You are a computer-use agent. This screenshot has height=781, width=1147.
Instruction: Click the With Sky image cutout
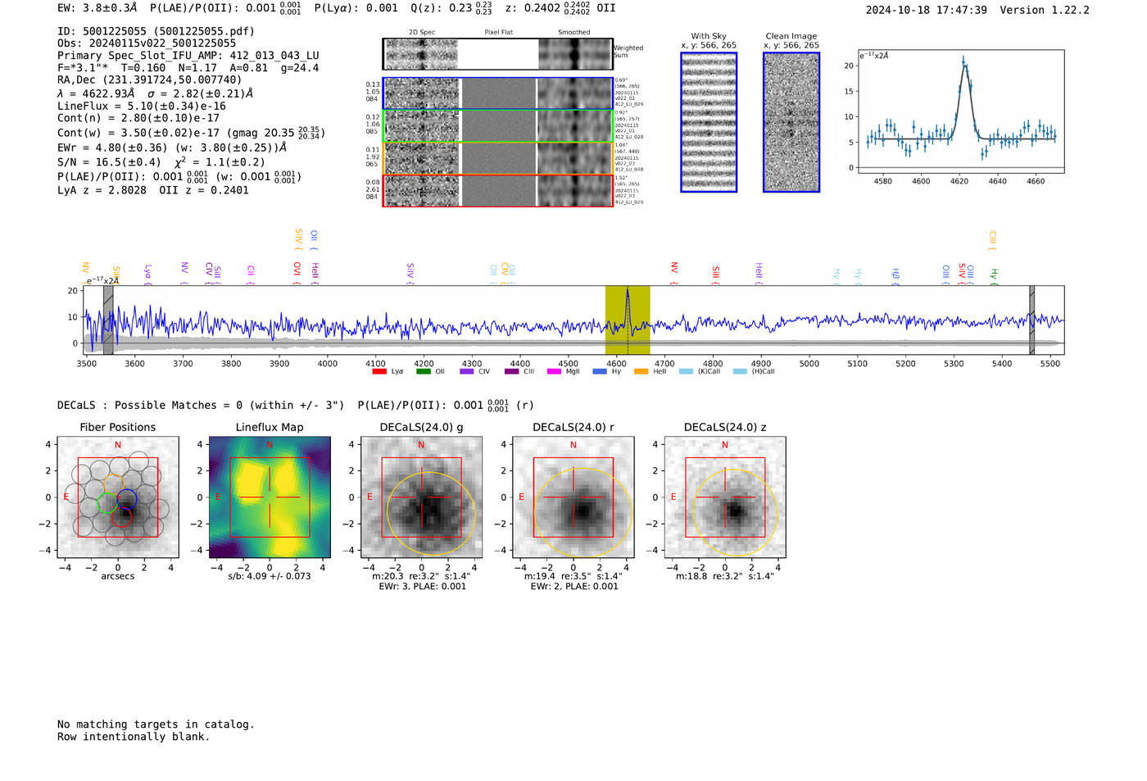click(x=709, y=122)
